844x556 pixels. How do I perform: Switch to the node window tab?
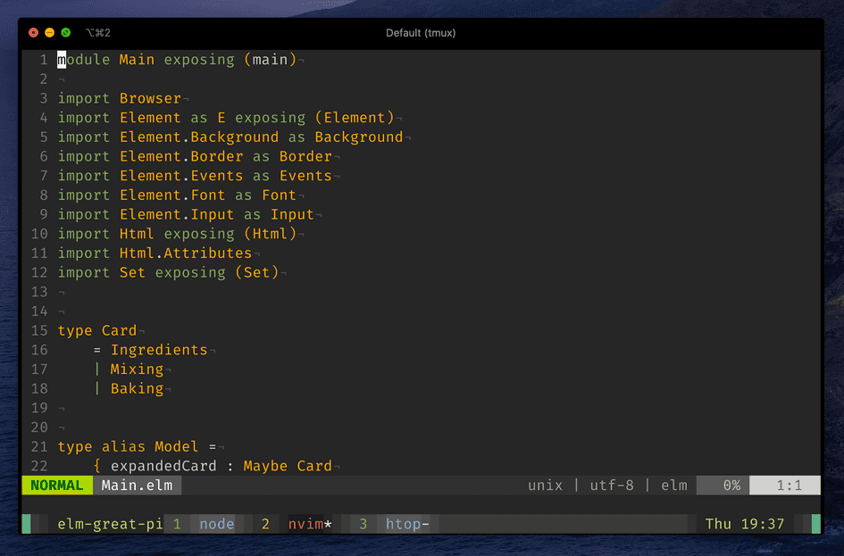click(x=216, y=524)
